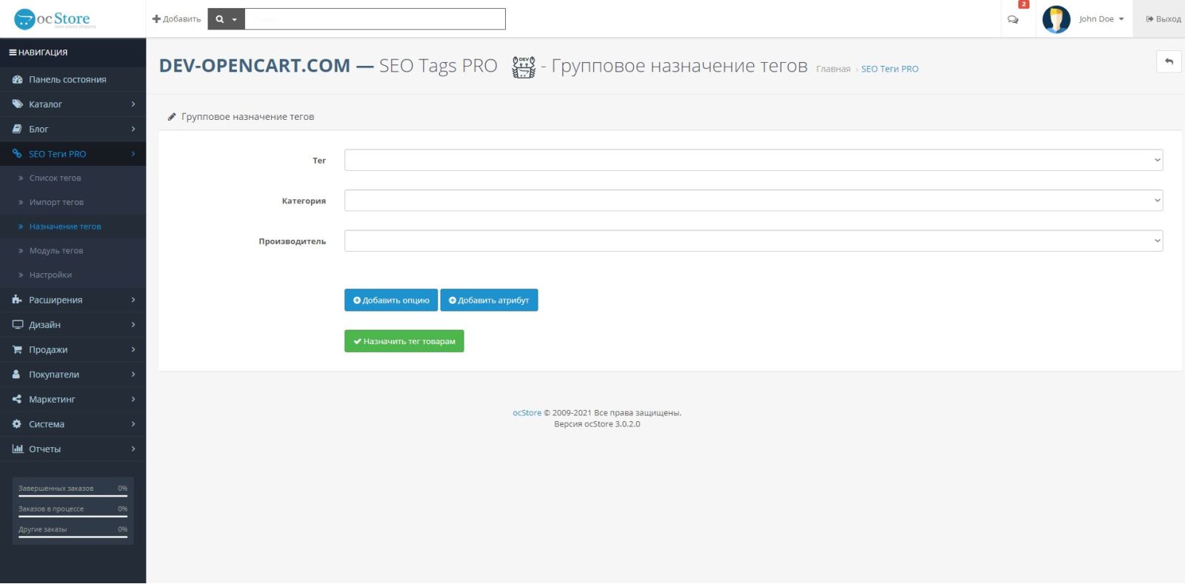The image size is (1185, 584).
Task: Open the SEO Теги PRO breadcrumb link
Action: (x=889, y=69)
